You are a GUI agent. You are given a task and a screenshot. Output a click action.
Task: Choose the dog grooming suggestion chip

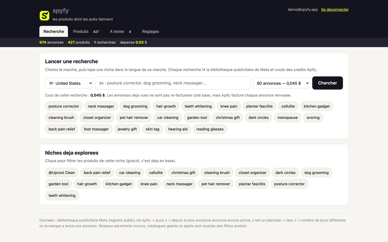135,106
